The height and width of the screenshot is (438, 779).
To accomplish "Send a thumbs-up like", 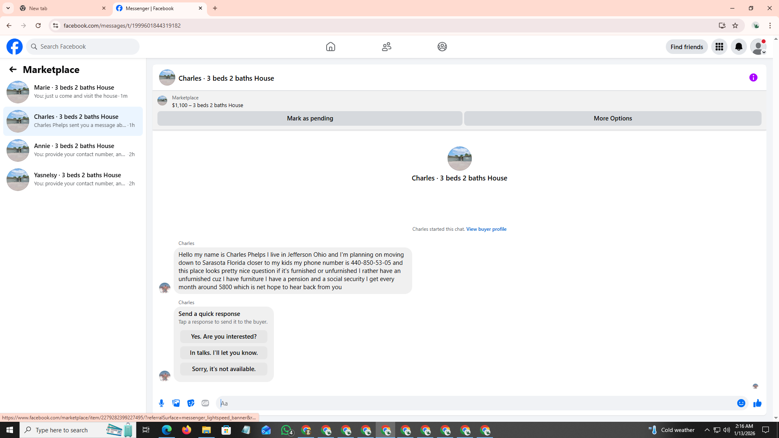I will click(x=757, y=403).
